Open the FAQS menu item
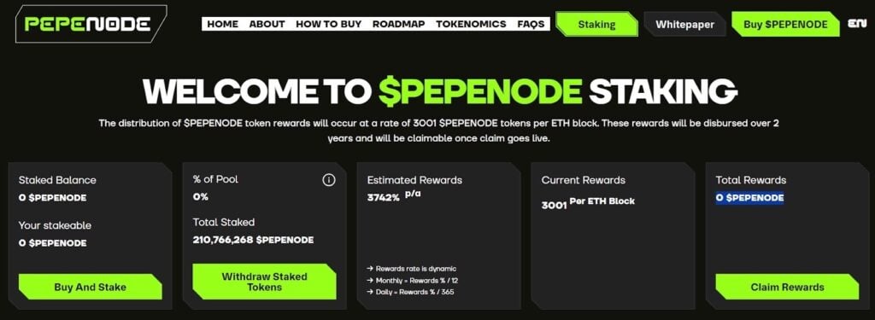 click(531, 24)
